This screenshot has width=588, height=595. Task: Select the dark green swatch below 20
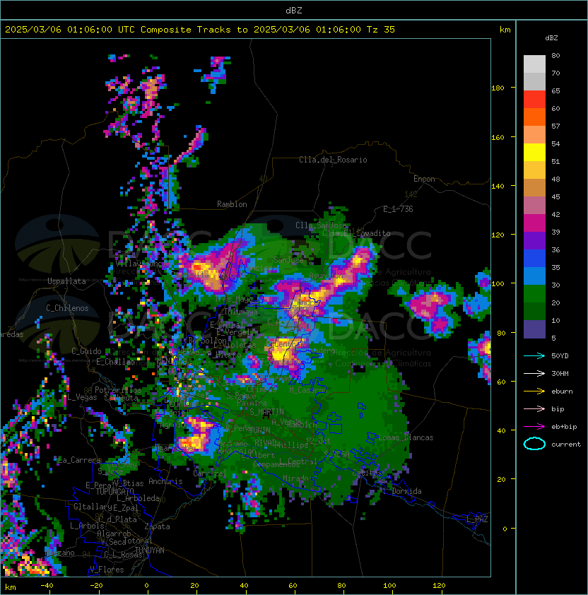coord(534,311)
